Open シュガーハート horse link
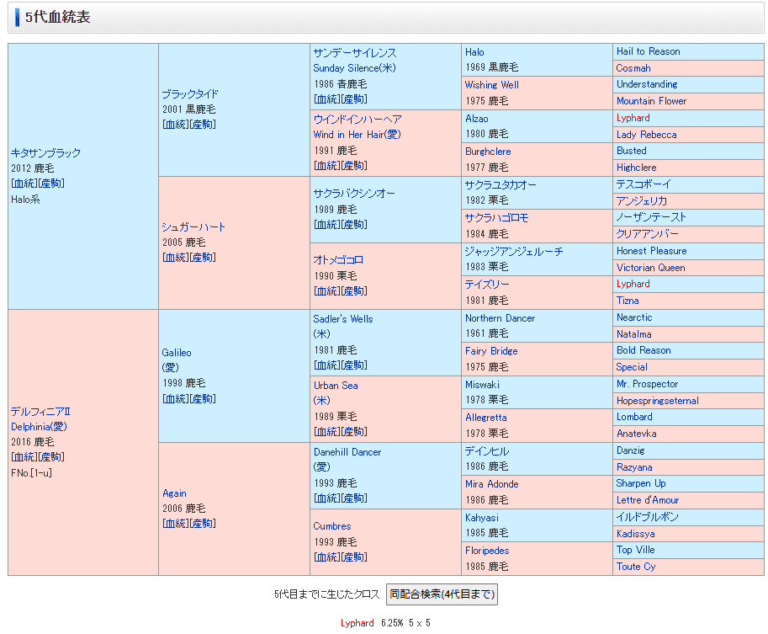The width and height of the screenshot is (768, 634). tap(193, 227)
